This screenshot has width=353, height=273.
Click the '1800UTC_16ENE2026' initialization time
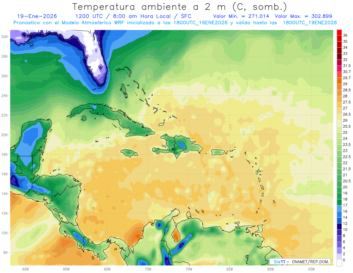click(200, 23)
